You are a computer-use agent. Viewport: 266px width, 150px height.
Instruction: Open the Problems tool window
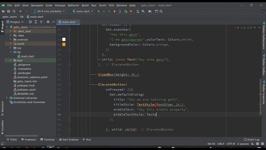29,140
